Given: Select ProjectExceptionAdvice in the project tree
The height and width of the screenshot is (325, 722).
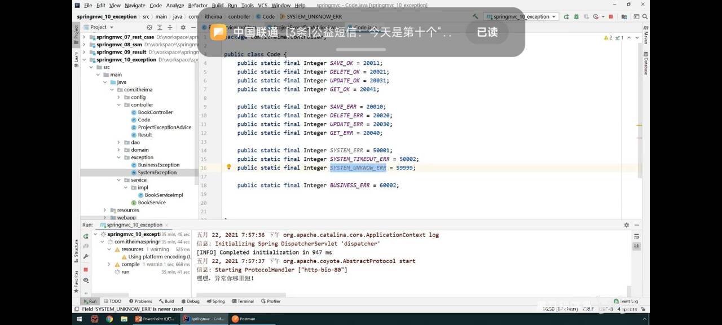Looking at the screenshot, I should point(161,128).
